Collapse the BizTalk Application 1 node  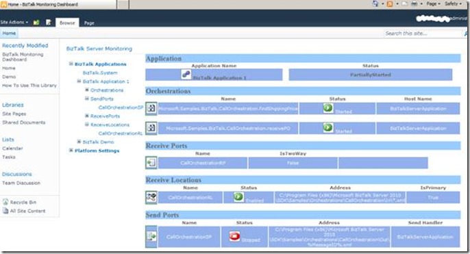79,81
